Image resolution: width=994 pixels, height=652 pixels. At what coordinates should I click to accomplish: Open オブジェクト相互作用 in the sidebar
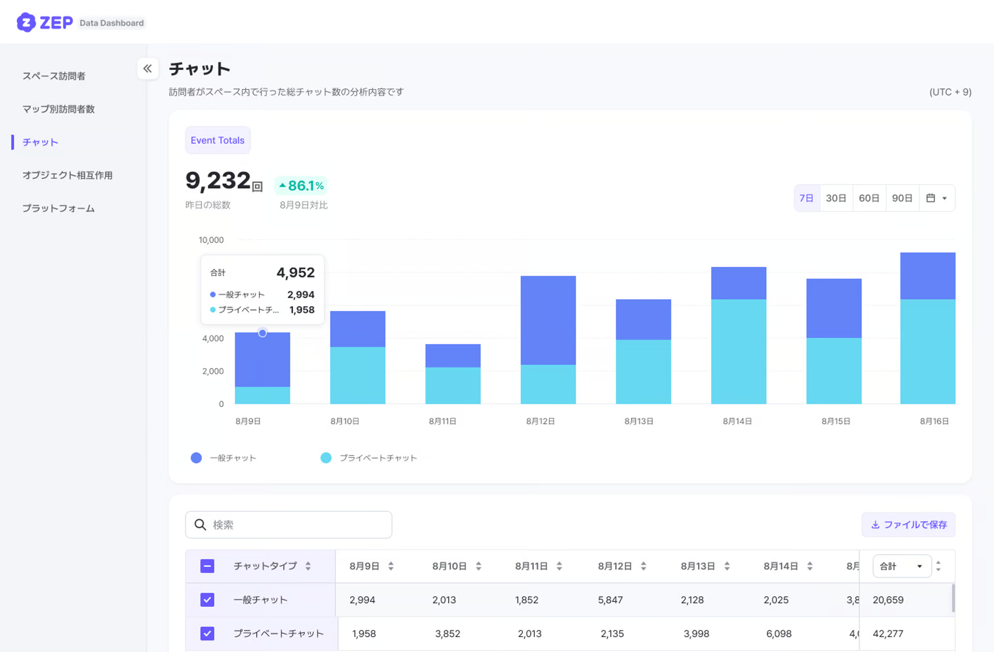click(x=67, y=175)
